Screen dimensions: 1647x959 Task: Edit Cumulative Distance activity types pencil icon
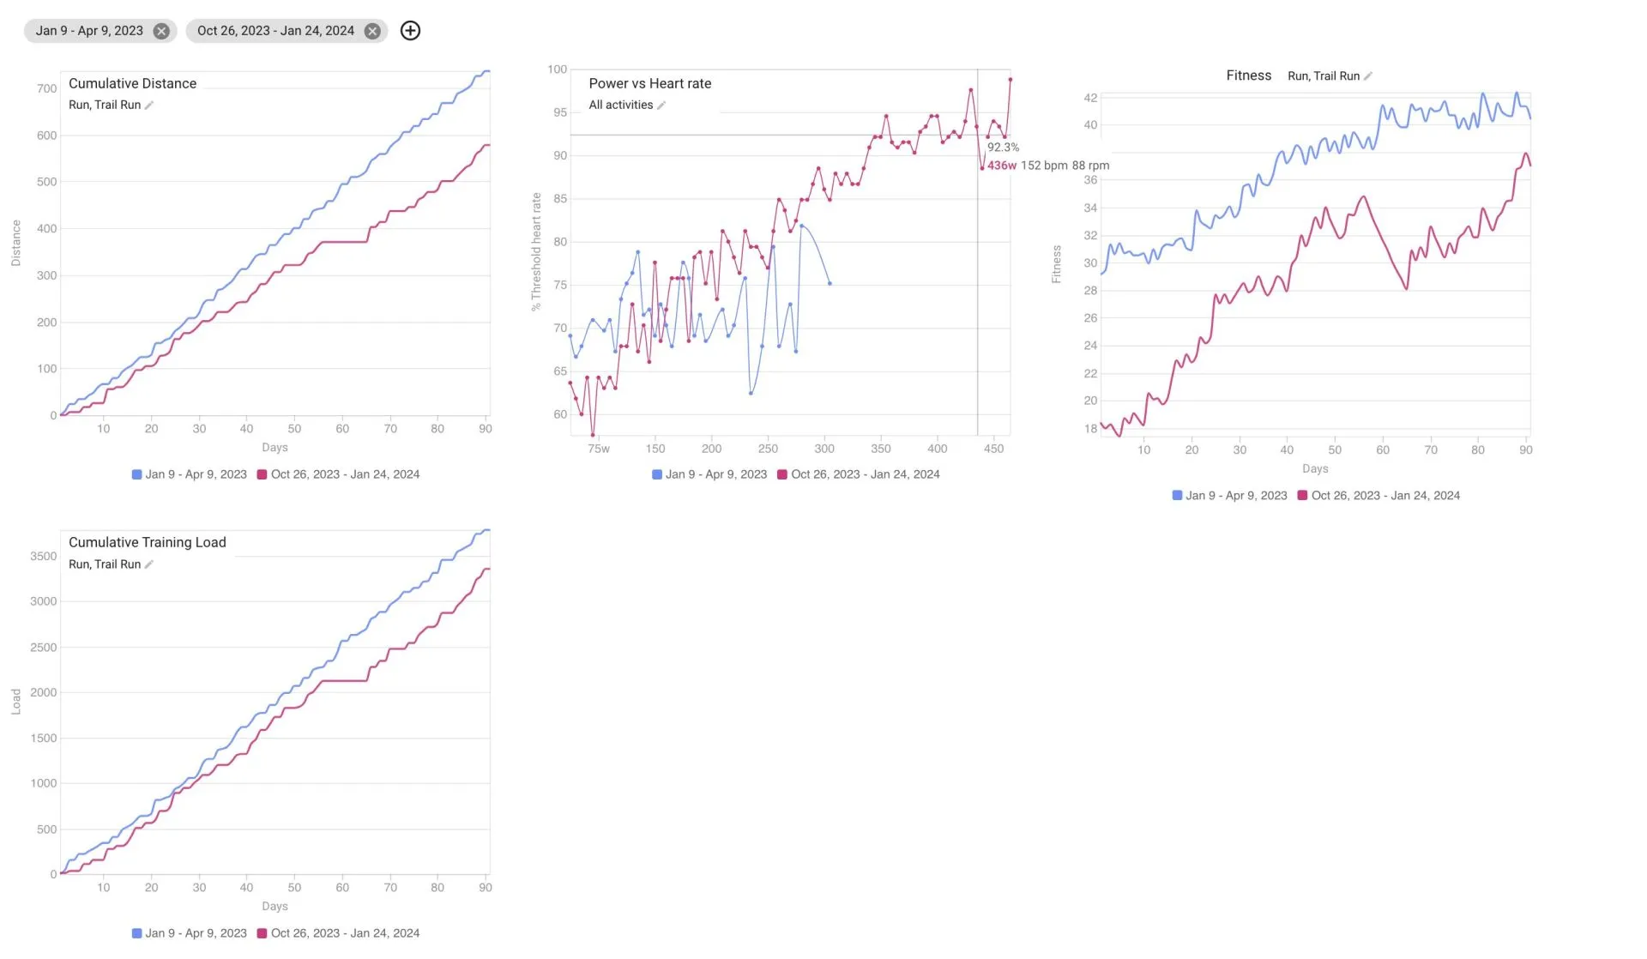pyautogui.click(x=149, y=105)
